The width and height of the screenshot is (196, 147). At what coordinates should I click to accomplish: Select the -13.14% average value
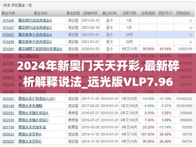click(x=165, y=127)
